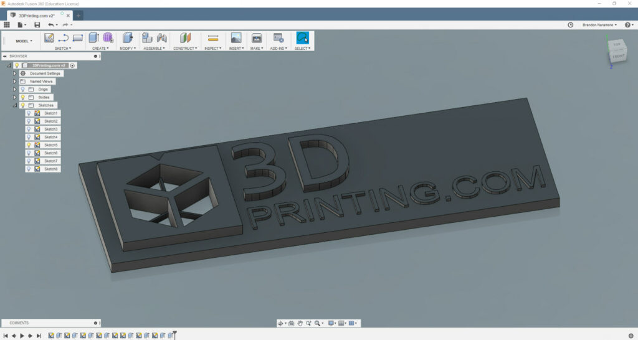
Task: Toggle visibility bulb of Sketch2
Action: click(29, 121)
